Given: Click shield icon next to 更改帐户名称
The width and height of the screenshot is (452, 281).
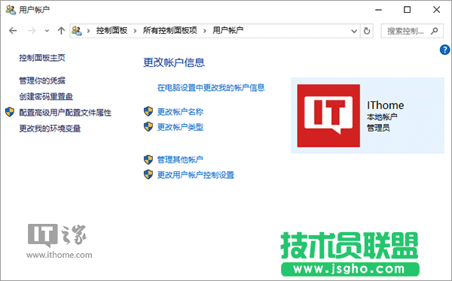Looking at the screenshot, I should [148, 111].
